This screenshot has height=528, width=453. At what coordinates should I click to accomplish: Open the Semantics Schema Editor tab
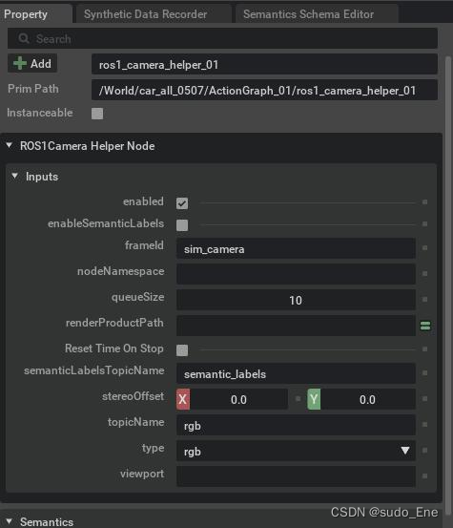click(317, 14)
